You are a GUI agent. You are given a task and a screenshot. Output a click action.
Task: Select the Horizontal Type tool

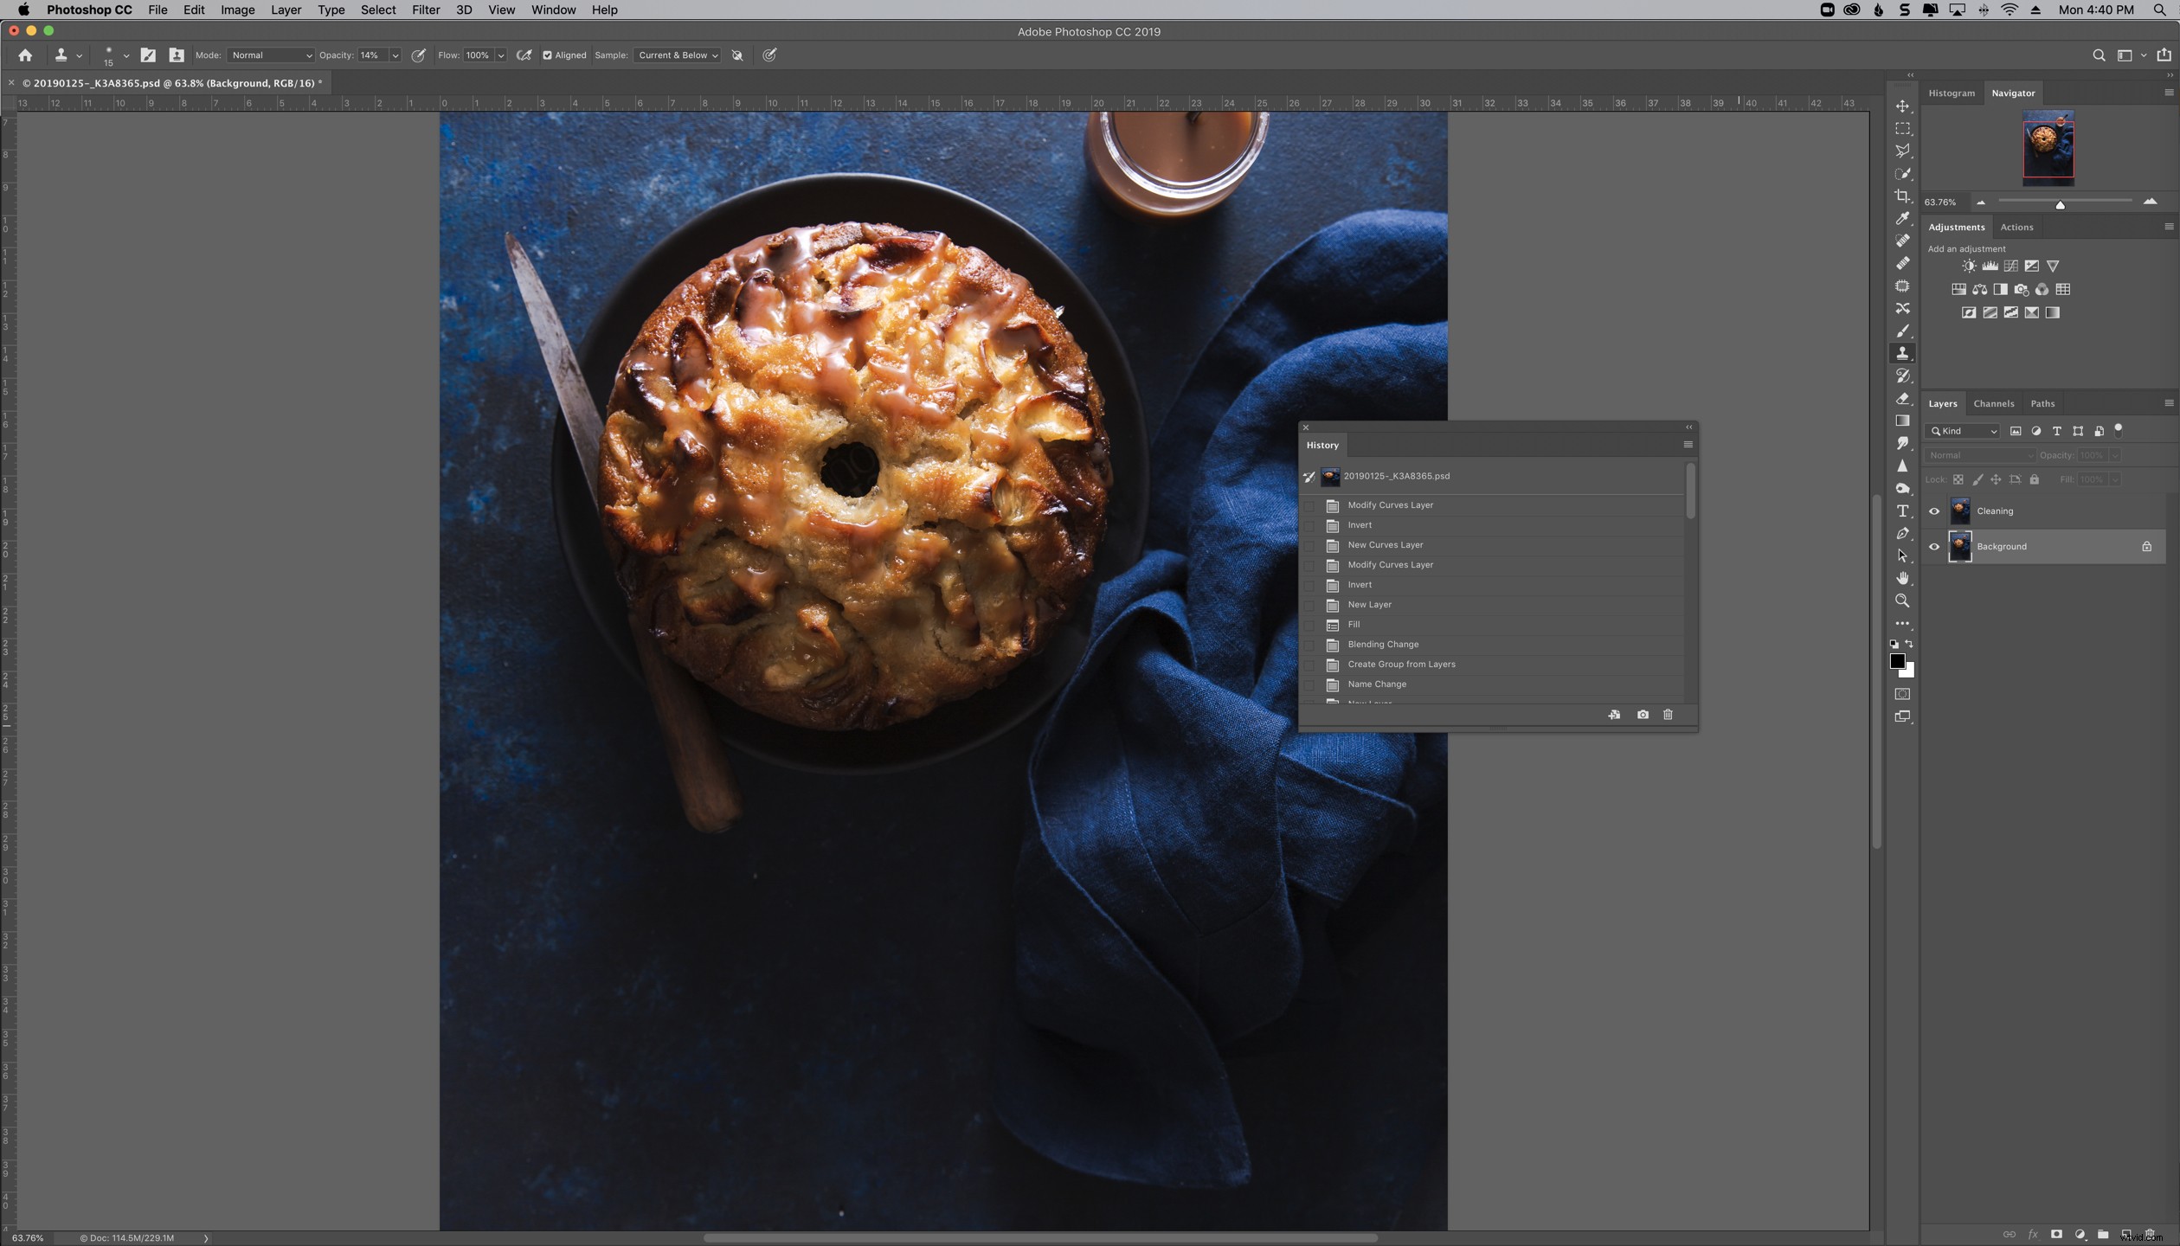1903,511
